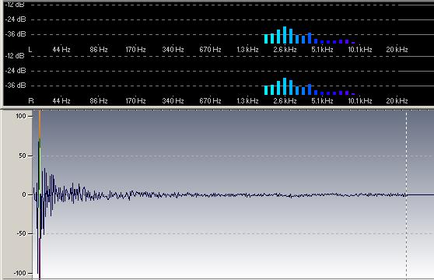Image resolution: width=434 pixels, height=280 pixels.
Task: Click the L channel 1.3 kHz label
Action: (247, 50)
